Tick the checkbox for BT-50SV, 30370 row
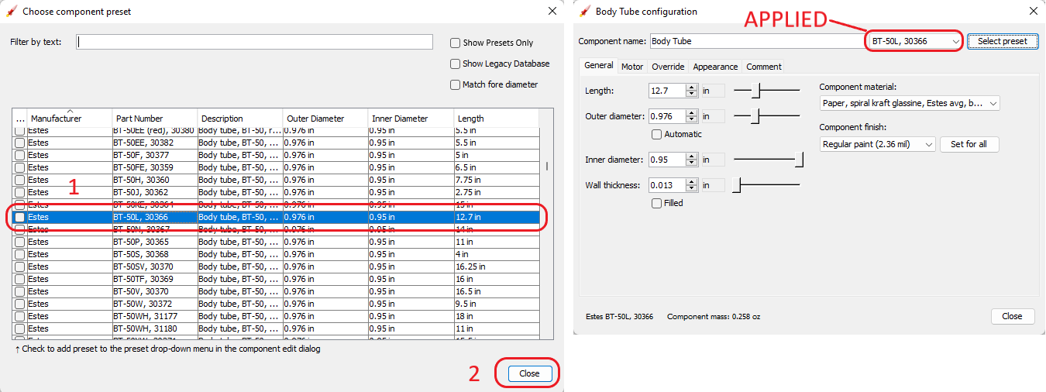 [20, 266]
